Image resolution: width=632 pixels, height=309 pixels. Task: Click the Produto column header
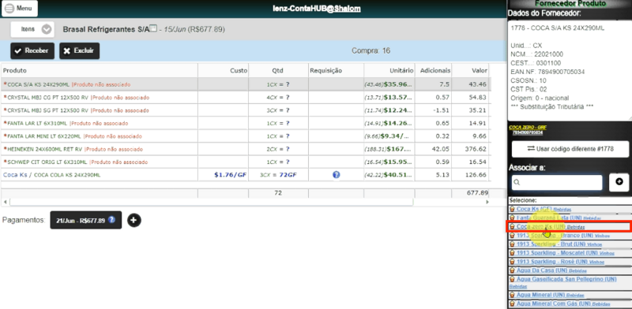click(100, 70)
